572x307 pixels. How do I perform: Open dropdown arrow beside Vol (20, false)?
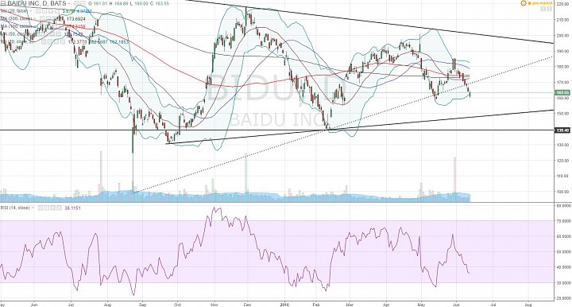tap(31, 11)
